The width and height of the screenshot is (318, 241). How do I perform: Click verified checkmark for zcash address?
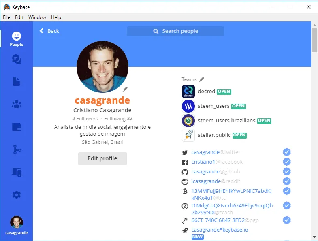287,205
